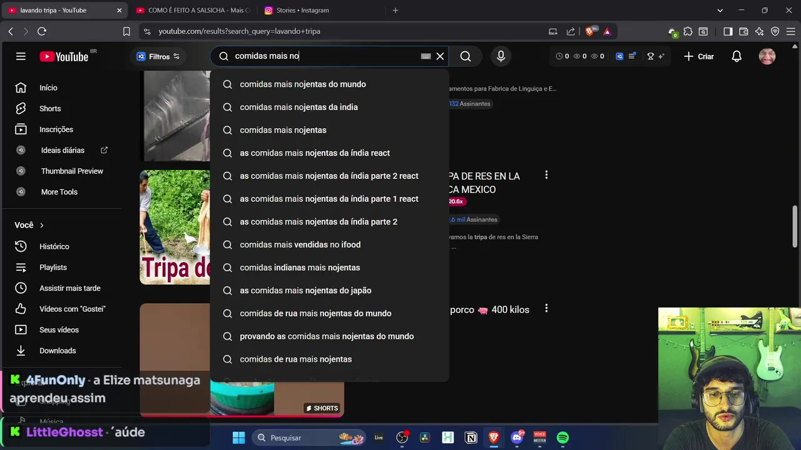Choose 'as comidas mais nojentas da índia react'
The width and height of the screenshot is (801, 450).
tap(329, 153)
